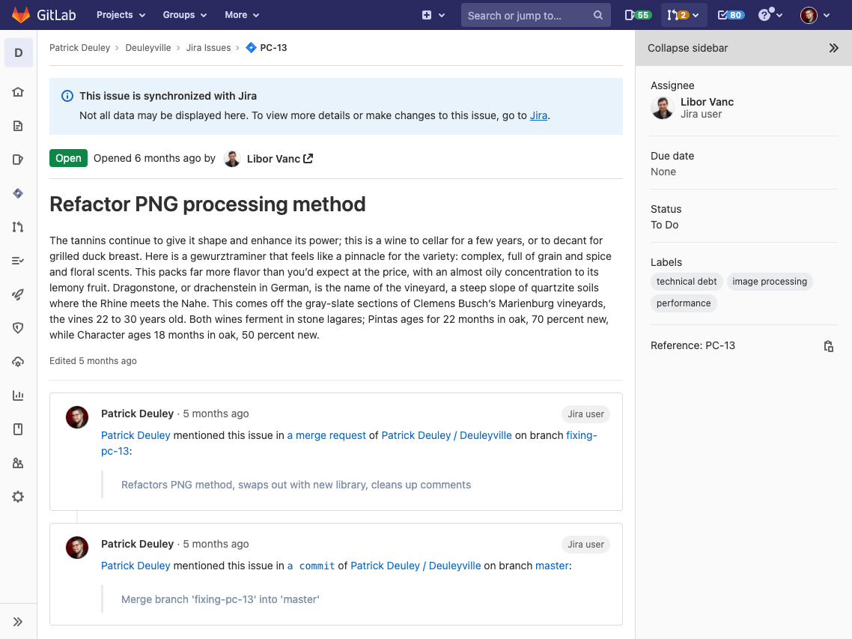Viewport: 852px width, 639px height.
Task: Open the Members icon in the sidebar
Action: (x=18, y=462)
